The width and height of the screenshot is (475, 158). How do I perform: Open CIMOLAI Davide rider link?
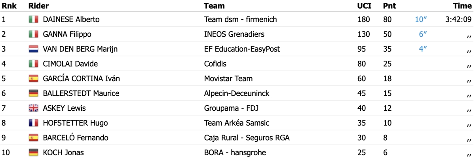[70, 64]
